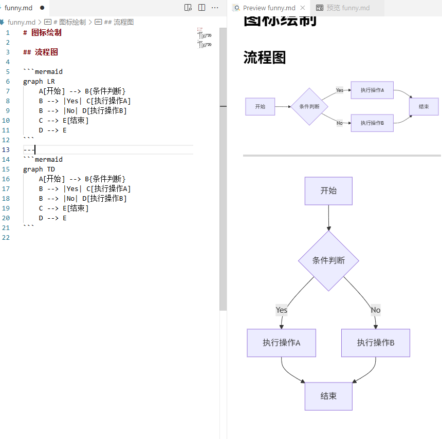Viewport: 442px width, 439px height.
Task: Click 开始 node in horizontal flowchart
Action: [x=260, y=106]
